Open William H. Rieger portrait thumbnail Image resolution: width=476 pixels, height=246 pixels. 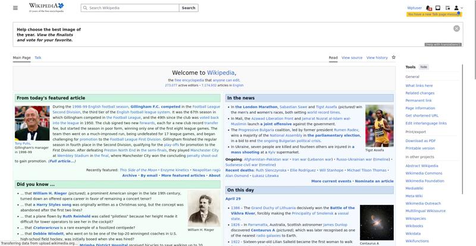(x=203, y=208)
